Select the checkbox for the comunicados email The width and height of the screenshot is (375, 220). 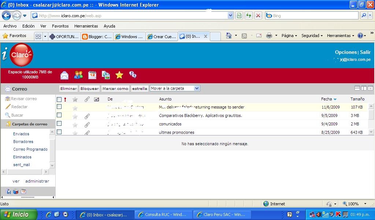tap(59, 124)
